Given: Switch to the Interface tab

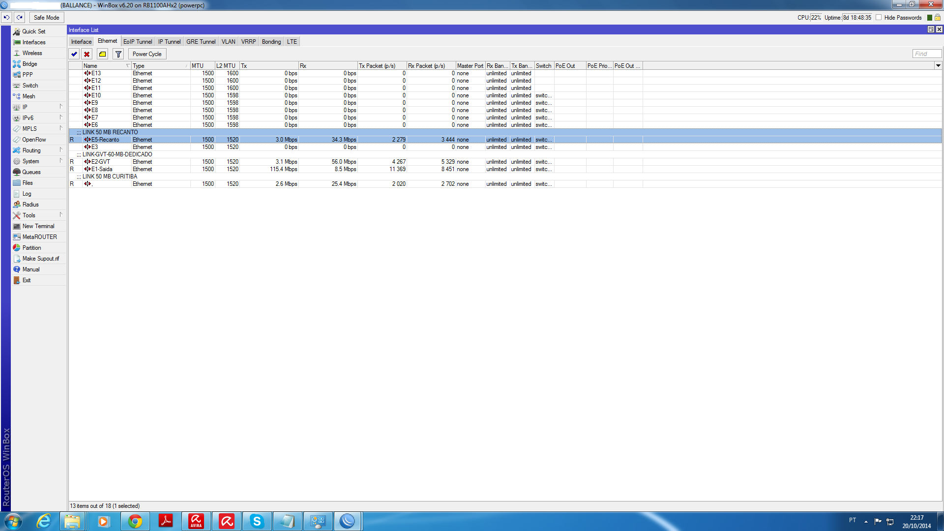Looking at the screenshot, I should [x=81, y=42].
